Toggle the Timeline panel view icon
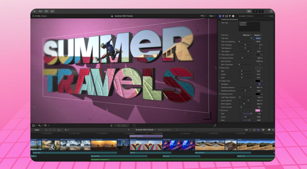 (x=255, y=11)
